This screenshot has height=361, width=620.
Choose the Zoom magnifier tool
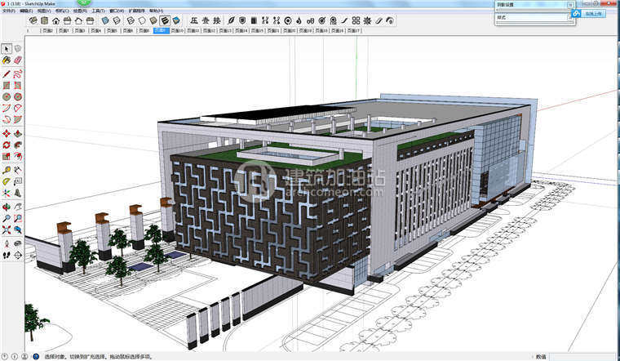coord(7,219)
